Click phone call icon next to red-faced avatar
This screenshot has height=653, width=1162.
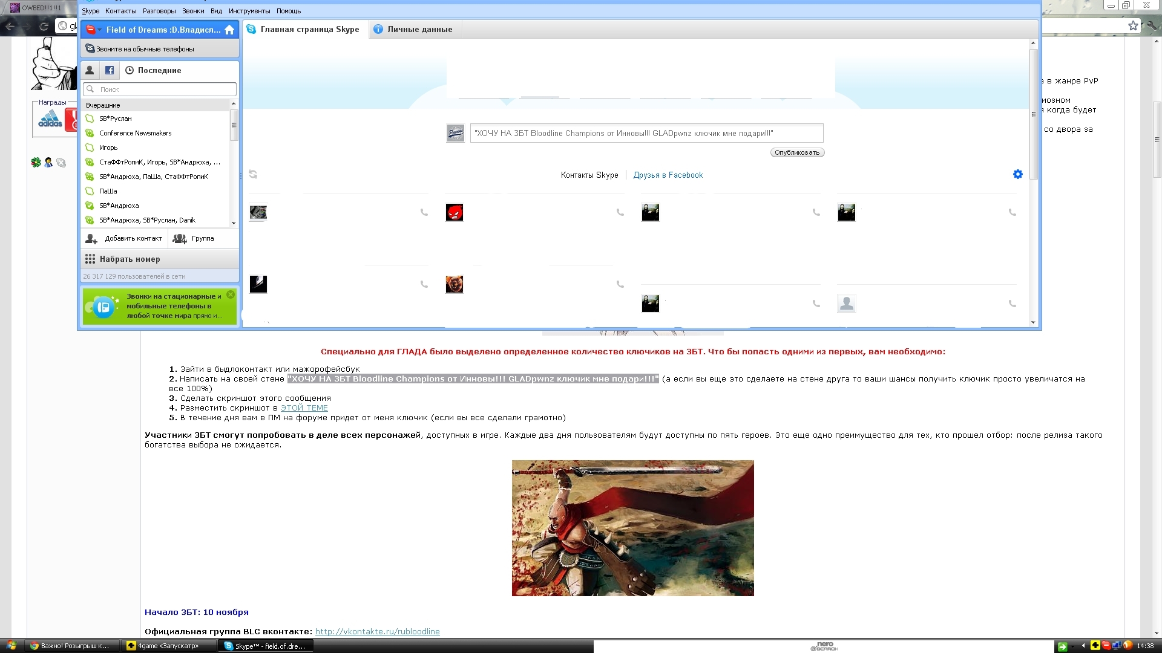(x=620, y=212)
